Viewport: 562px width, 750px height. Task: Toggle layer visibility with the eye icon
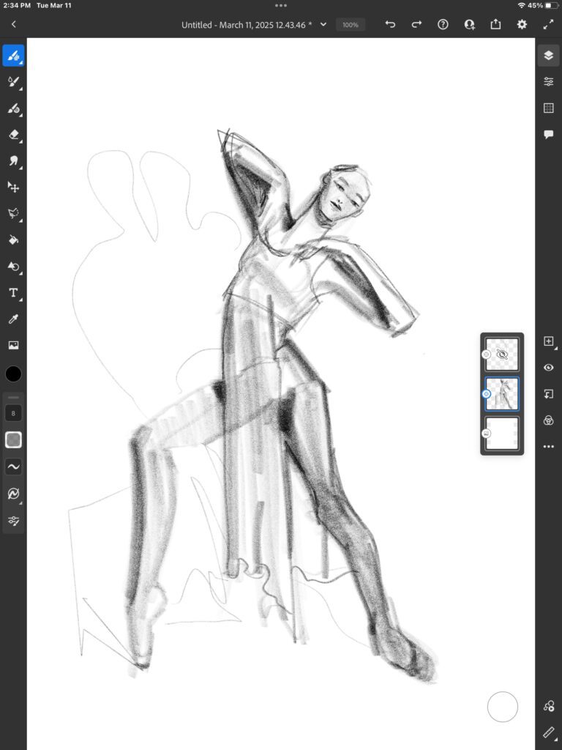click(548, 368)
